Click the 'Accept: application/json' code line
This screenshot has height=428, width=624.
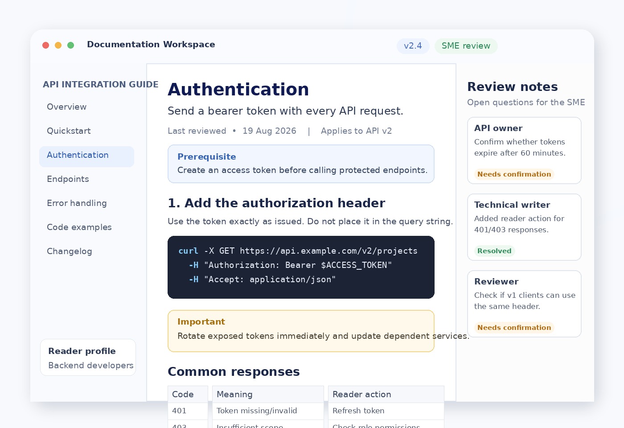pos(262,280)
